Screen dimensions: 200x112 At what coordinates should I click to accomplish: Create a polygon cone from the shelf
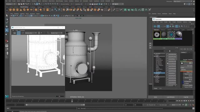tap(21, 10)
